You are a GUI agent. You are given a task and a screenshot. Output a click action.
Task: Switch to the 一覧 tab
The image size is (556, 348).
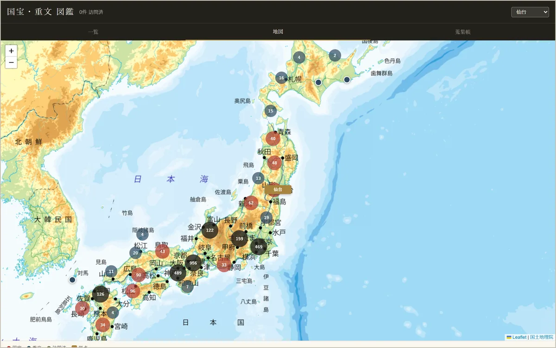click(x=93, y=32)
